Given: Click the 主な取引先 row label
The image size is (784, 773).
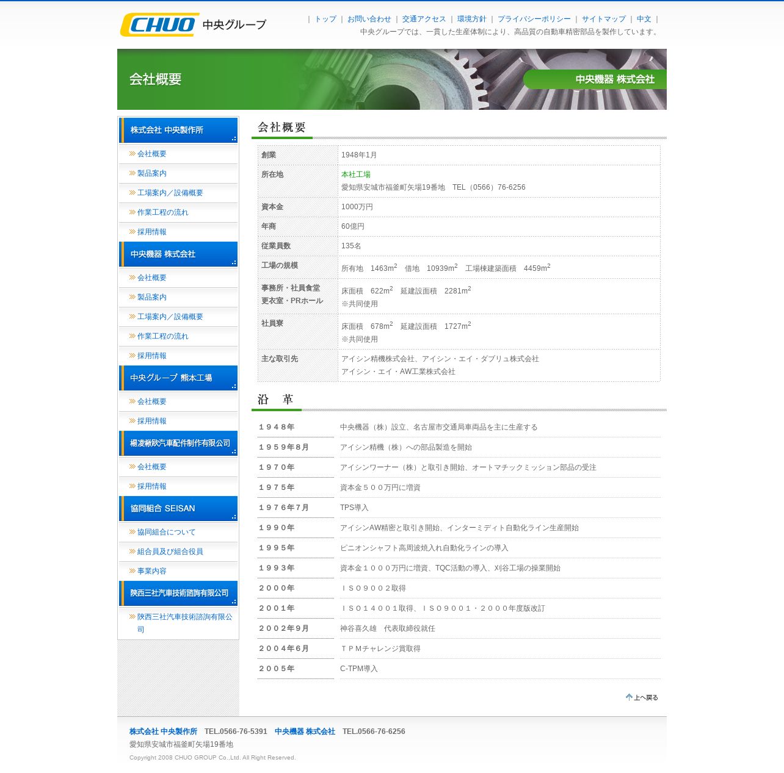Looking at the screenshot, I should point(280,359).
